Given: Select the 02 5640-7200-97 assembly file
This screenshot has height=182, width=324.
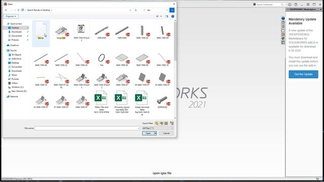Looking at the screenshot, I should click(x=41, y=102).
